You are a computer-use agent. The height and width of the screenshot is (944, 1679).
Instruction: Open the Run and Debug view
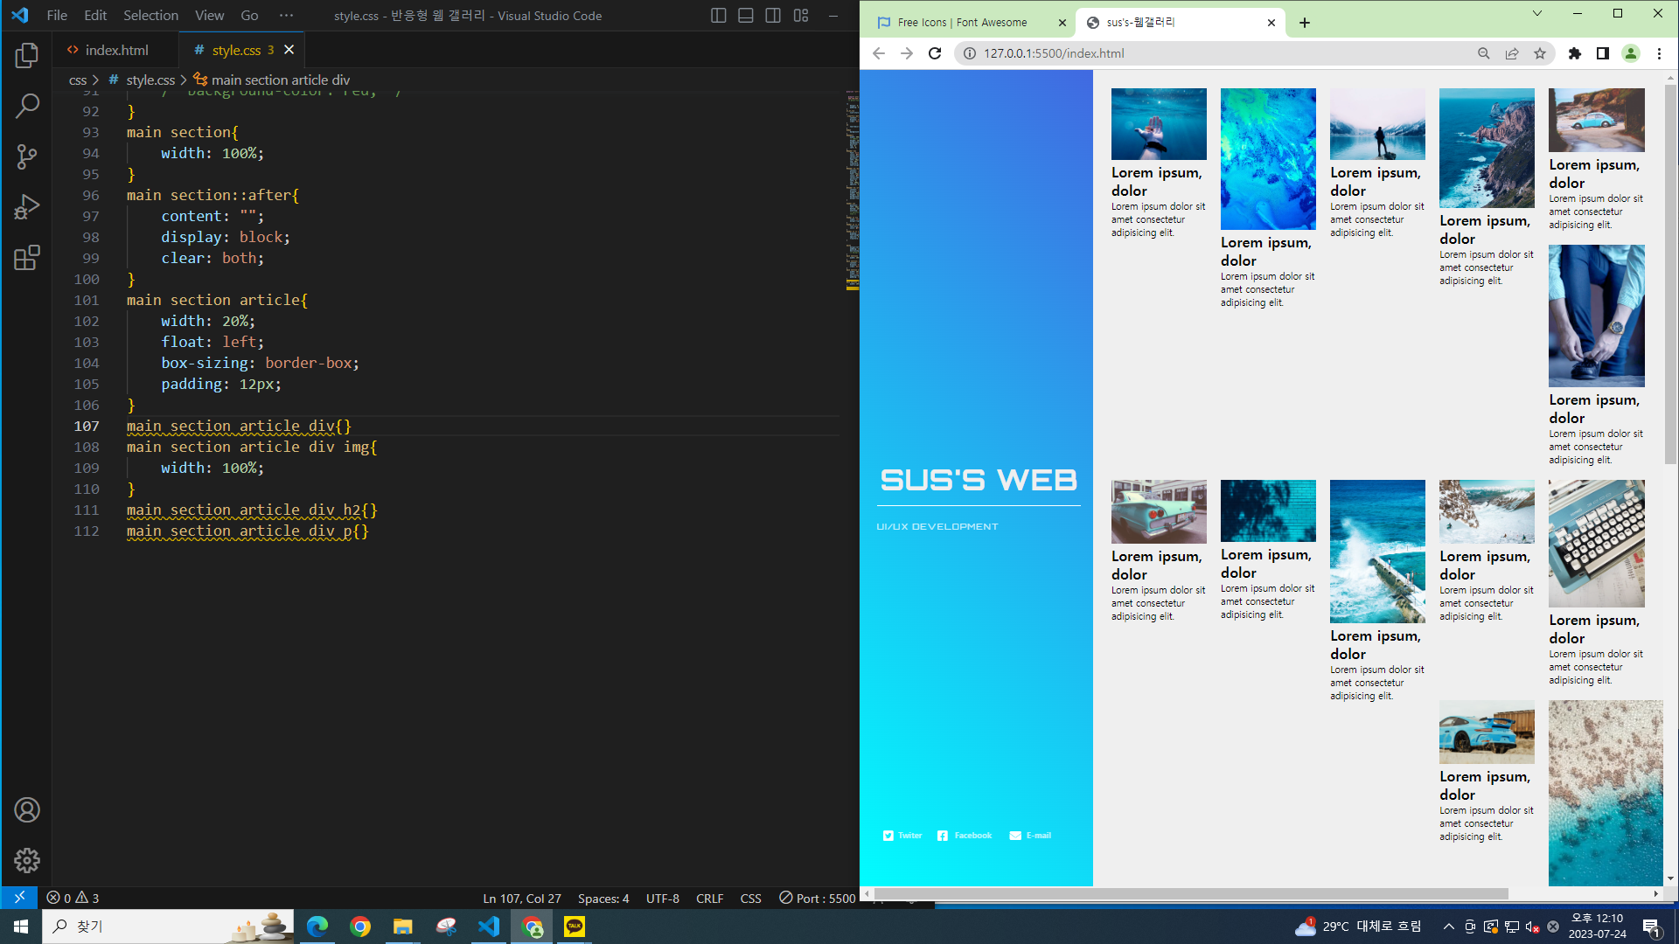point(27,207)
